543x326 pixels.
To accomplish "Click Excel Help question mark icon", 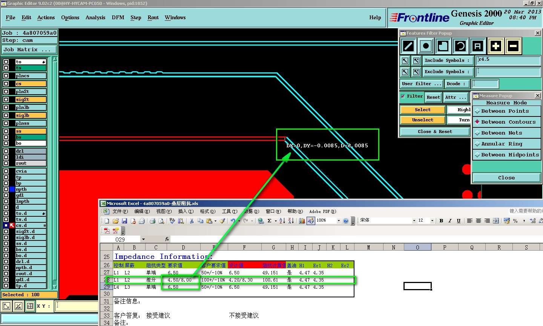I will point(345,221).
